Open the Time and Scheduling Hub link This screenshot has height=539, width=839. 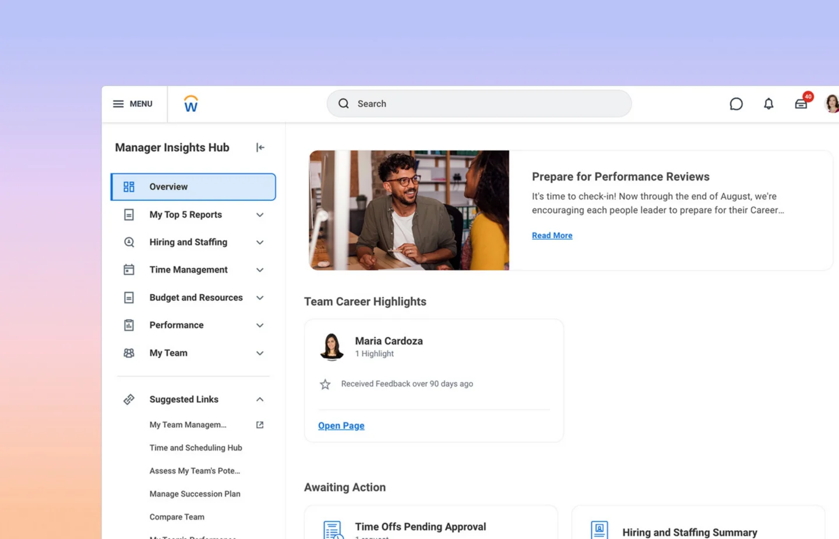tap(196, 448)
